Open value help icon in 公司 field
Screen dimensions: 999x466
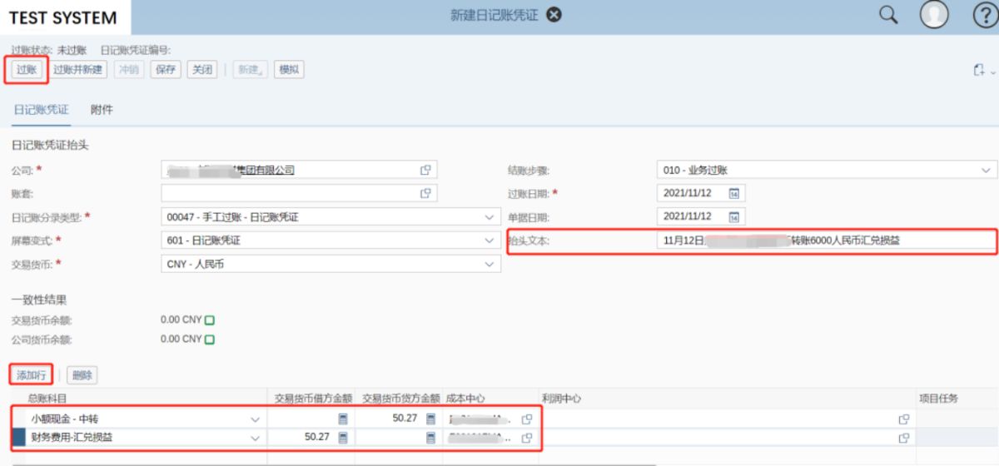(425, 170)
